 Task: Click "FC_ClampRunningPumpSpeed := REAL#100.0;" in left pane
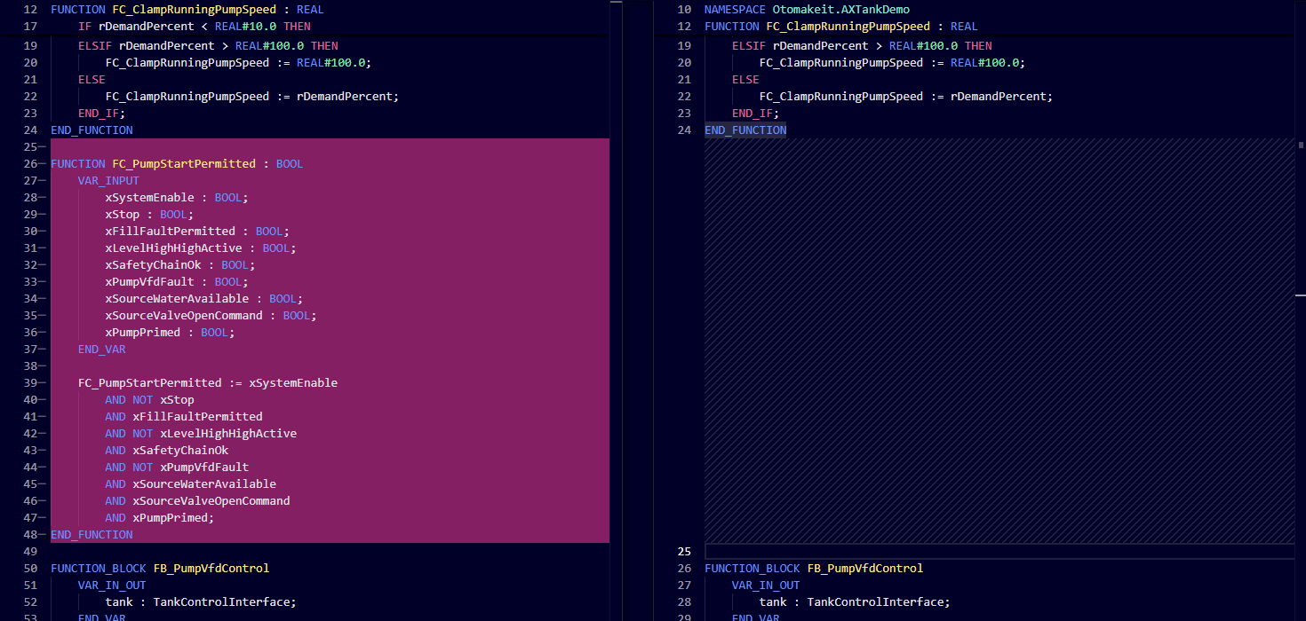238,62
